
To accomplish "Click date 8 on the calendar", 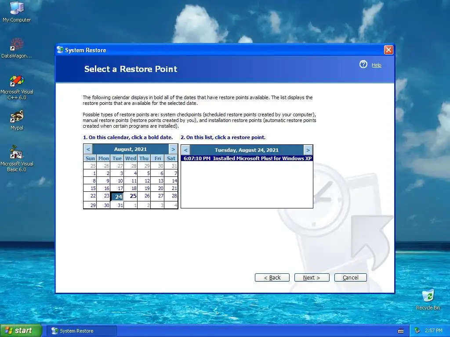I will [90, 180].
